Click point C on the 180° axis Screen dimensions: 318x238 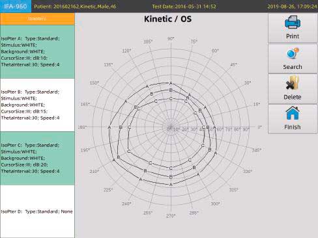coord(130,127)
